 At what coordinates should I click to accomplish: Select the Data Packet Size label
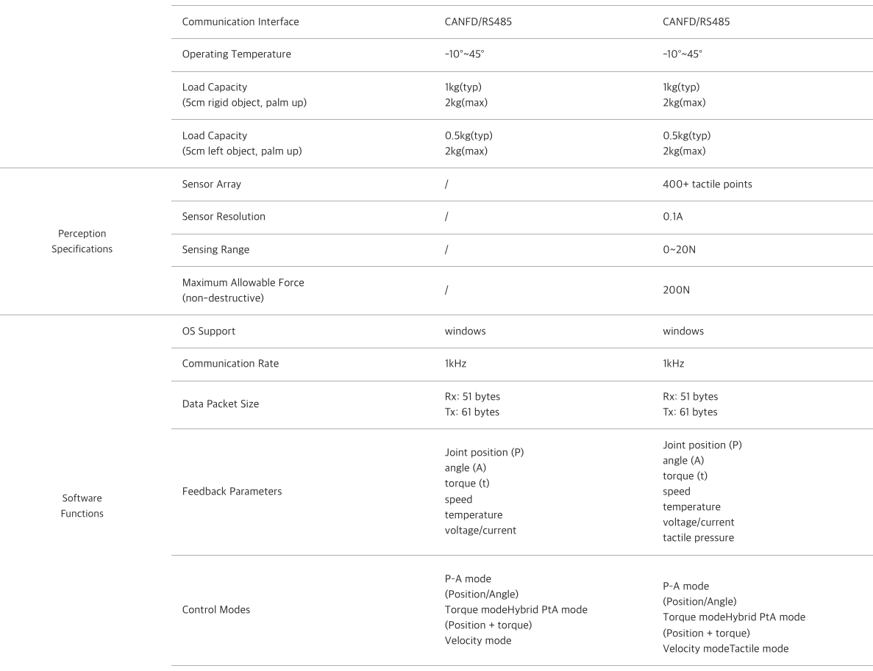pos(221,404)
